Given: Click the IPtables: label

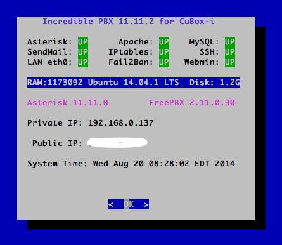Looking at the screenshot, I should [131, 52].
